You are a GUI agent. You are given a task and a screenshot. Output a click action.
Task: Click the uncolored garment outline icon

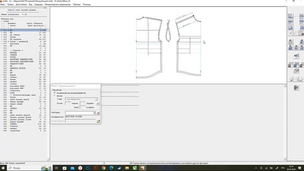[290, 42]
